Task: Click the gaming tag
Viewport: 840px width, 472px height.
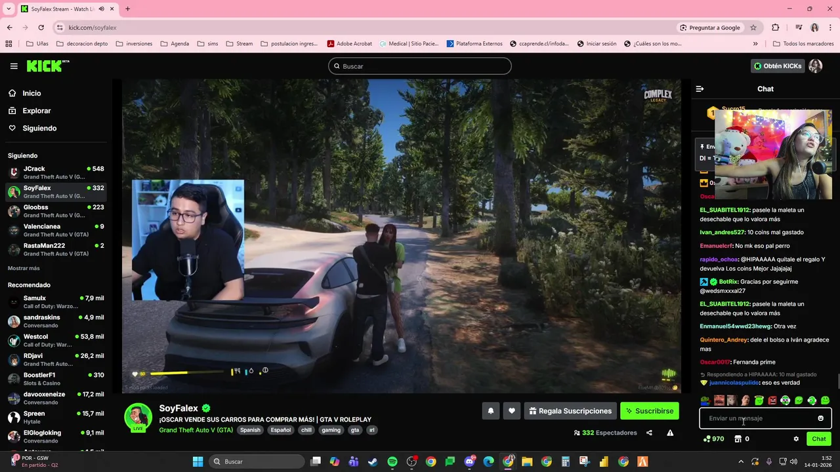Action: coord(331,430)
